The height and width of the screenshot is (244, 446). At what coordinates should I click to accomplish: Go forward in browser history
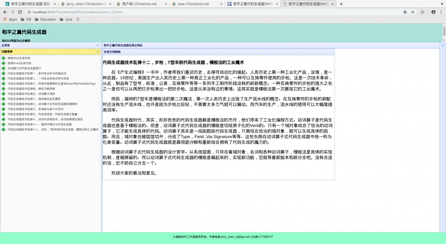(12, 12)
